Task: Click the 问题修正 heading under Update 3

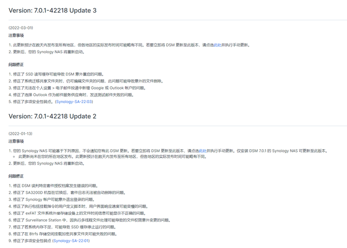Action: tap(16, 65)
